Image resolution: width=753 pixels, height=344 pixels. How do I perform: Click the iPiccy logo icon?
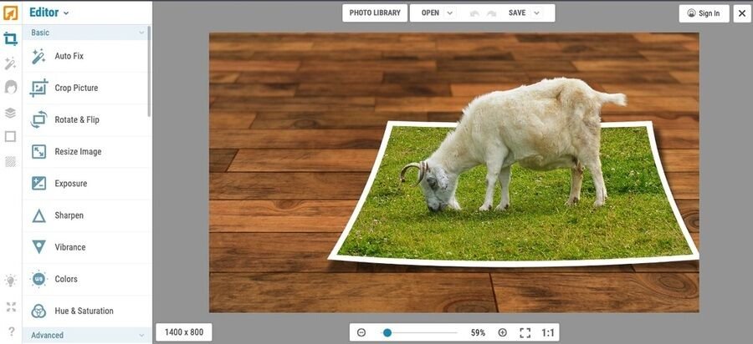tap(10, 13)
